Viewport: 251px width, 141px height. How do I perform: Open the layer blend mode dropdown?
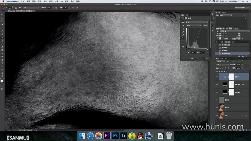coord(222,64)
